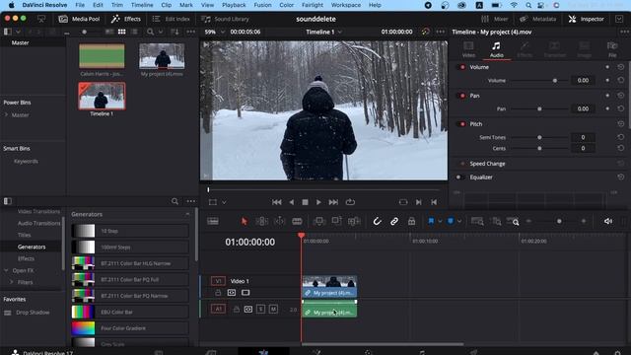
Task: Select the audio clip on track A1
Action: point(329,309)
